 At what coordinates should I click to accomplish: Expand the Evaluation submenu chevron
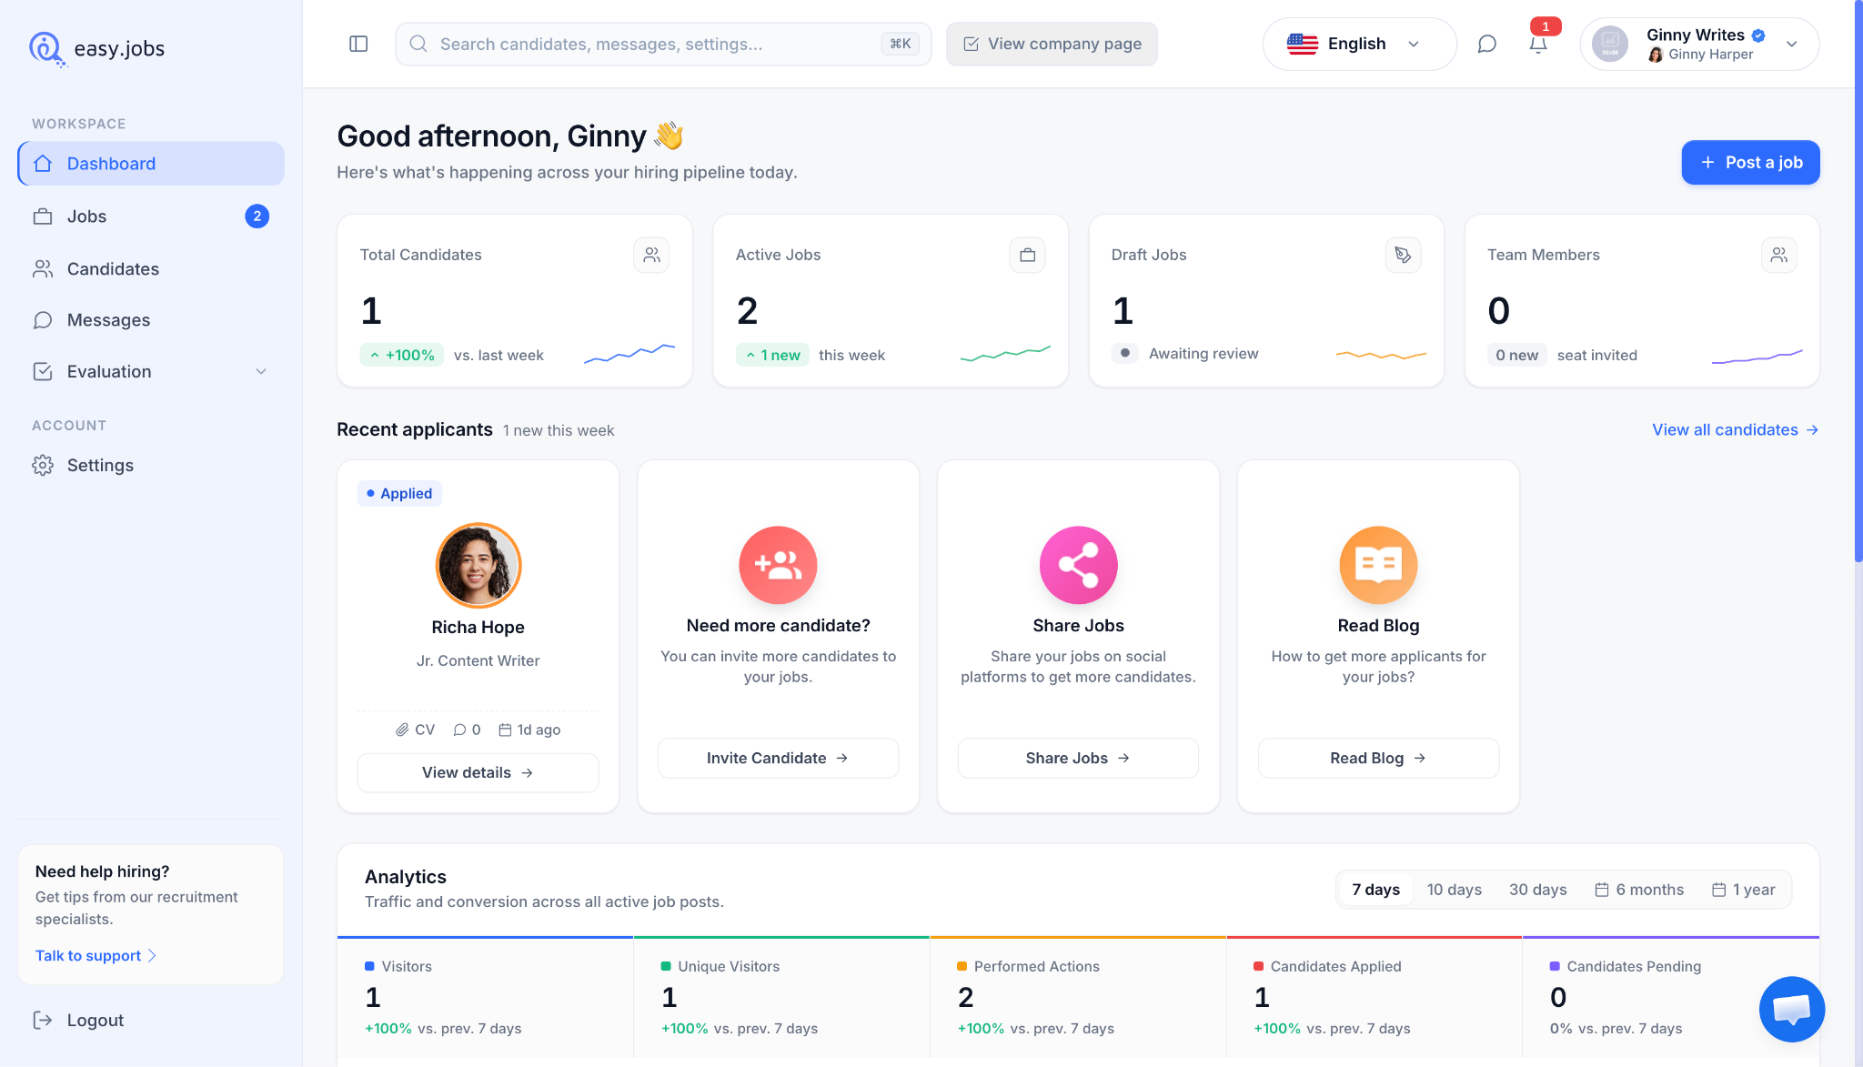[261, 372]
